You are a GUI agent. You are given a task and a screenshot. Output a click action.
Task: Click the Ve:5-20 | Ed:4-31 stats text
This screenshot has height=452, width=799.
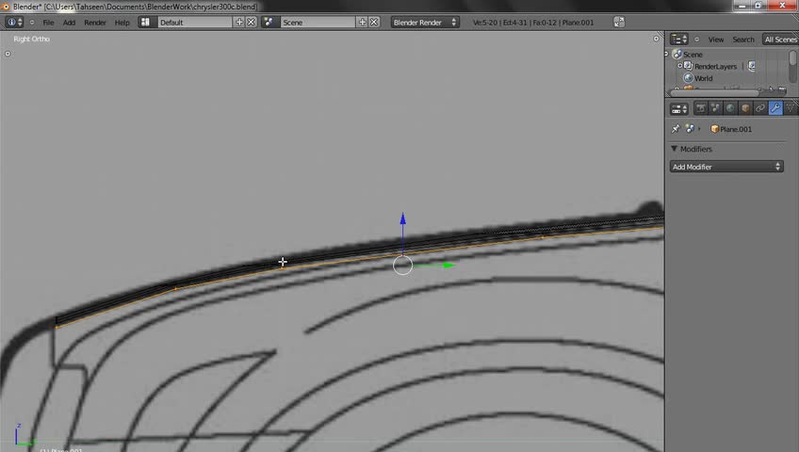point(533,23)
